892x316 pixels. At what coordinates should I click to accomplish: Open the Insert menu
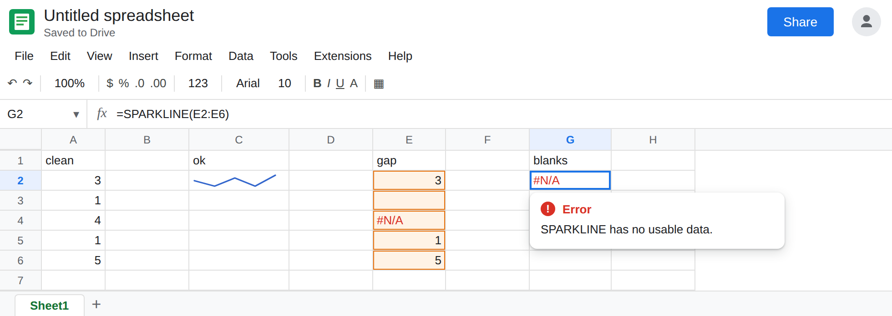(143, 56)
